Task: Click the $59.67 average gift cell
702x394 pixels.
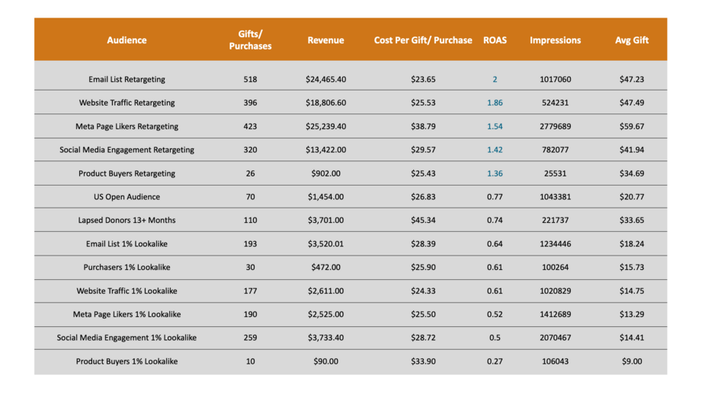Action: pos(632,126)
